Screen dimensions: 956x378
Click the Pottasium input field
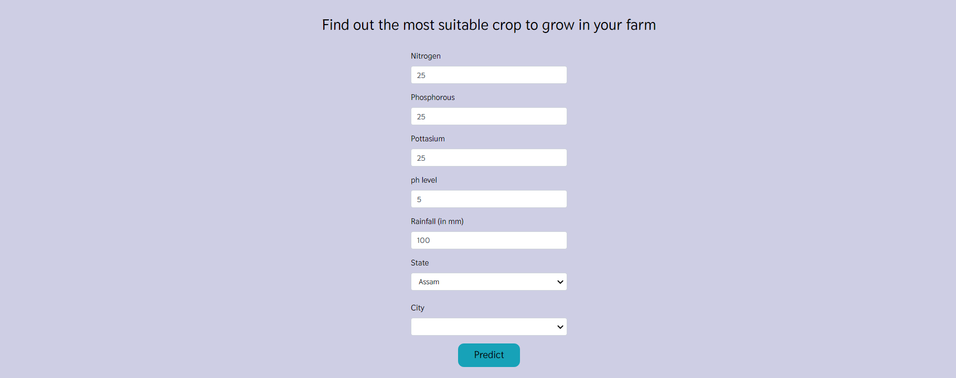[488, 157]
